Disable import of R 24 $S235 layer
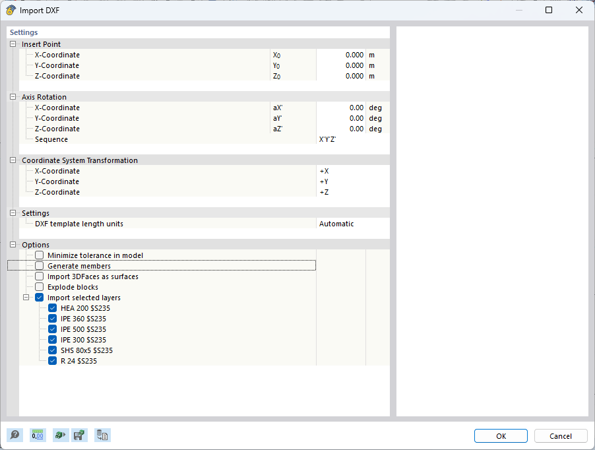The image size is (595, 450). tap(52, 361)
